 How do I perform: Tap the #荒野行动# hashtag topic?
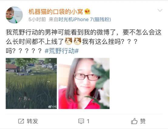[62, 51]
